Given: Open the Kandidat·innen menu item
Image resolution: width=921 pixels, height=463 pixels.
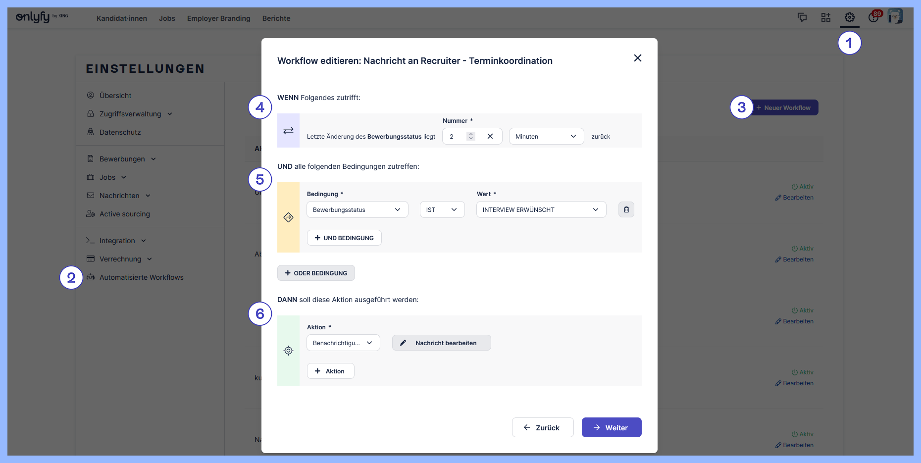Looking at the screenshot, I should [122, 18].
